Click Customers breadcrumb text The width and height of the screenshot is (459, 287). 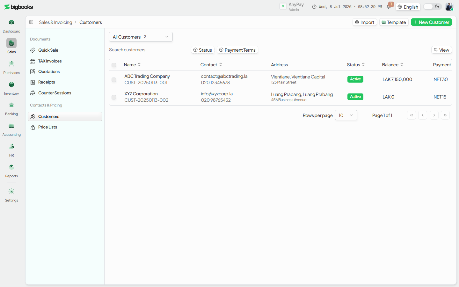(x=91, y=22)
